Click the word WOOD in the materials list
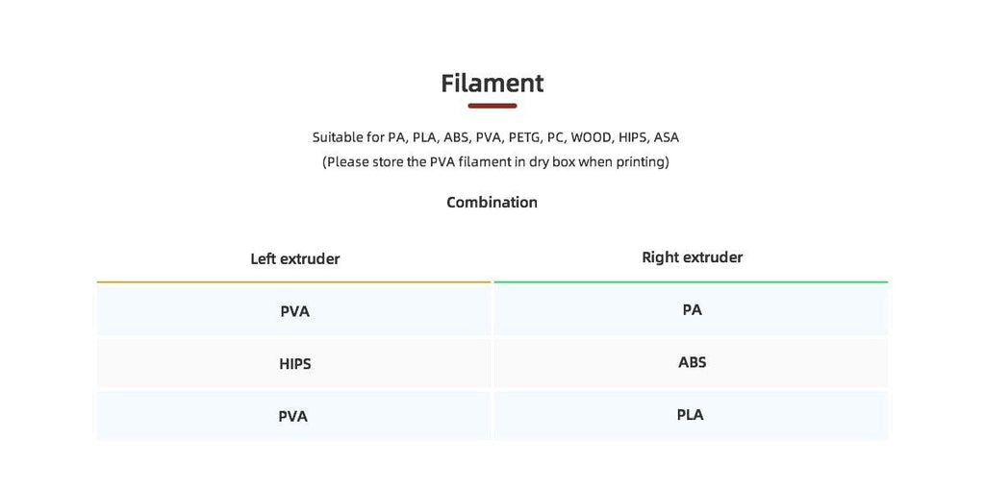The height and width of the screenshot is (488, 985). pyautogui.click(x=591, y=137)
